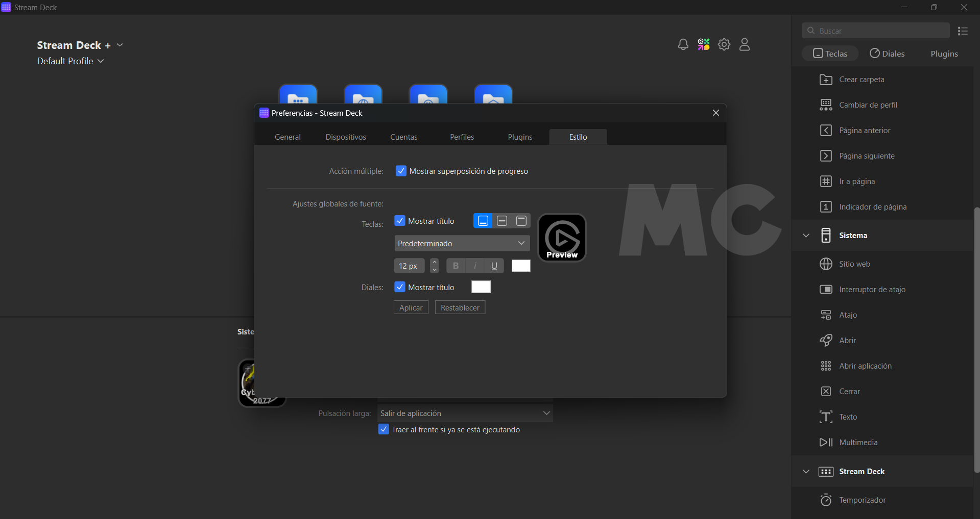Screen dimensions: 980x519
Task: Click the Restablecer button
Action: pyautogui.click(x=460, y=308)
